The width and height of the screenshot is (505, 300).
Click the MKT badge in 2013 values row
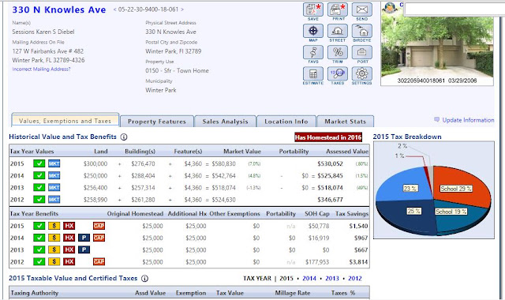click(54, 188)
